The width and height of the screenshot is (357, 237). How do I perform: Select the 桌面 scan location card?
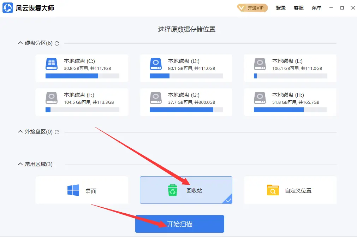coord(82,190)
